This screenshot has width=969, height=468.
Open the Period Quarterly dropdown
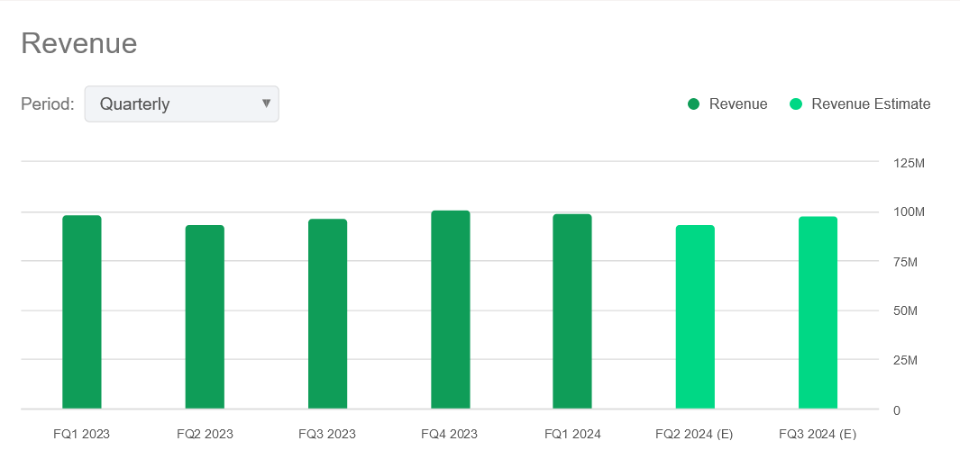pyautogui.click(x=181, y=103)
